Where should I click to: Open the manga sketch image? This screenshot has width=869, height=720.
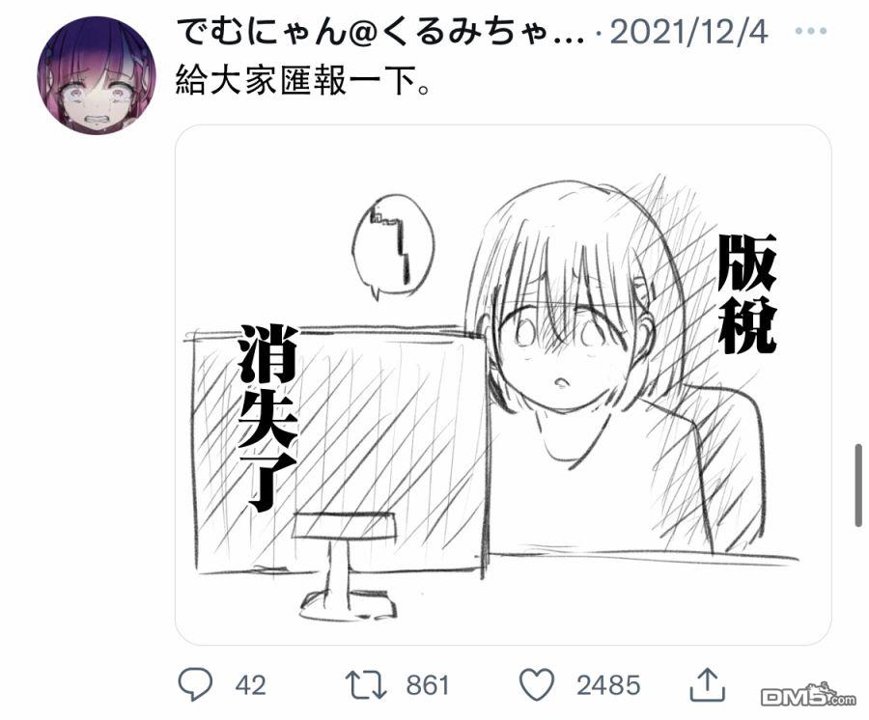tap(503, 385)
